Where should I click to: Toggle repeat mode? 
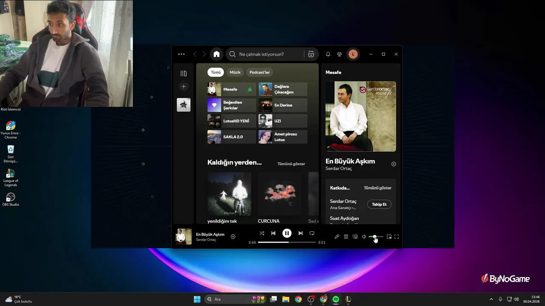[x=312, y=233]
